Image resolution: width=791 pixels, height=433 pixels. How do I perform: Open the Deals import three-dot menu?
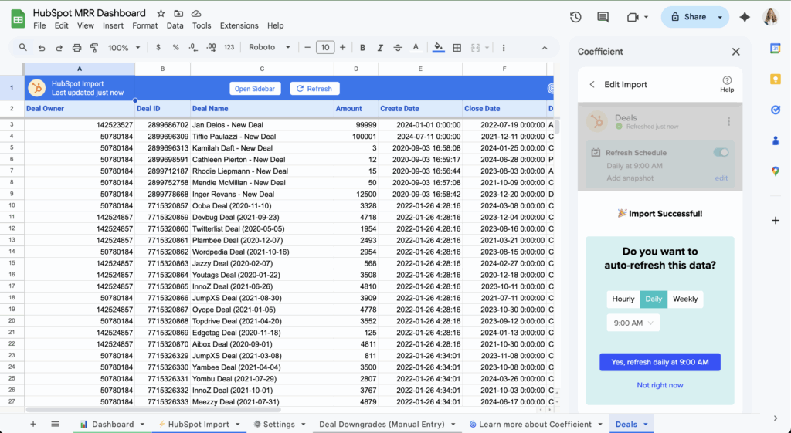pyautogui.click(x=728, y=121)
